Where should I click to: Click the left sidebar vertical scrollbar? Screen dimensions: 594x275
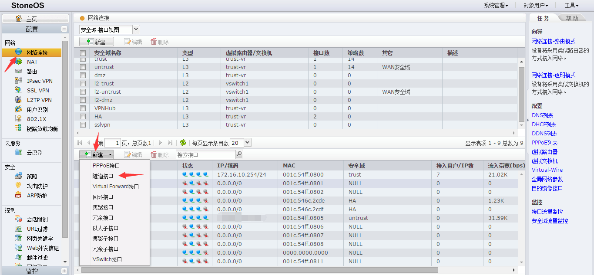pos(65,139)
